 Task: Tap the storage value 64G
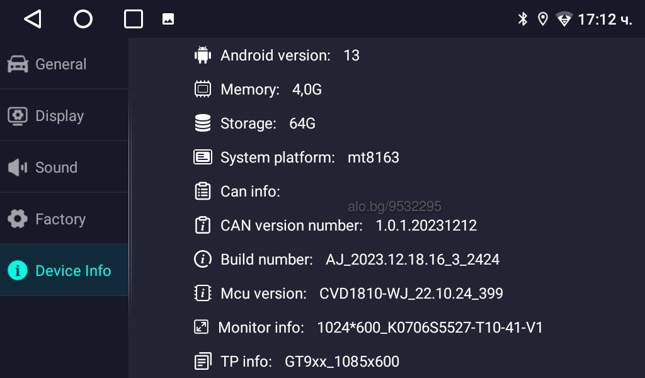(302, 123)
